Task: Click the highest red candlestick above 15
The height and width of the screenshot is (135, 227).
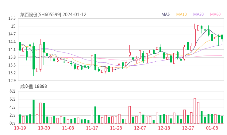Action: point(198,27)
